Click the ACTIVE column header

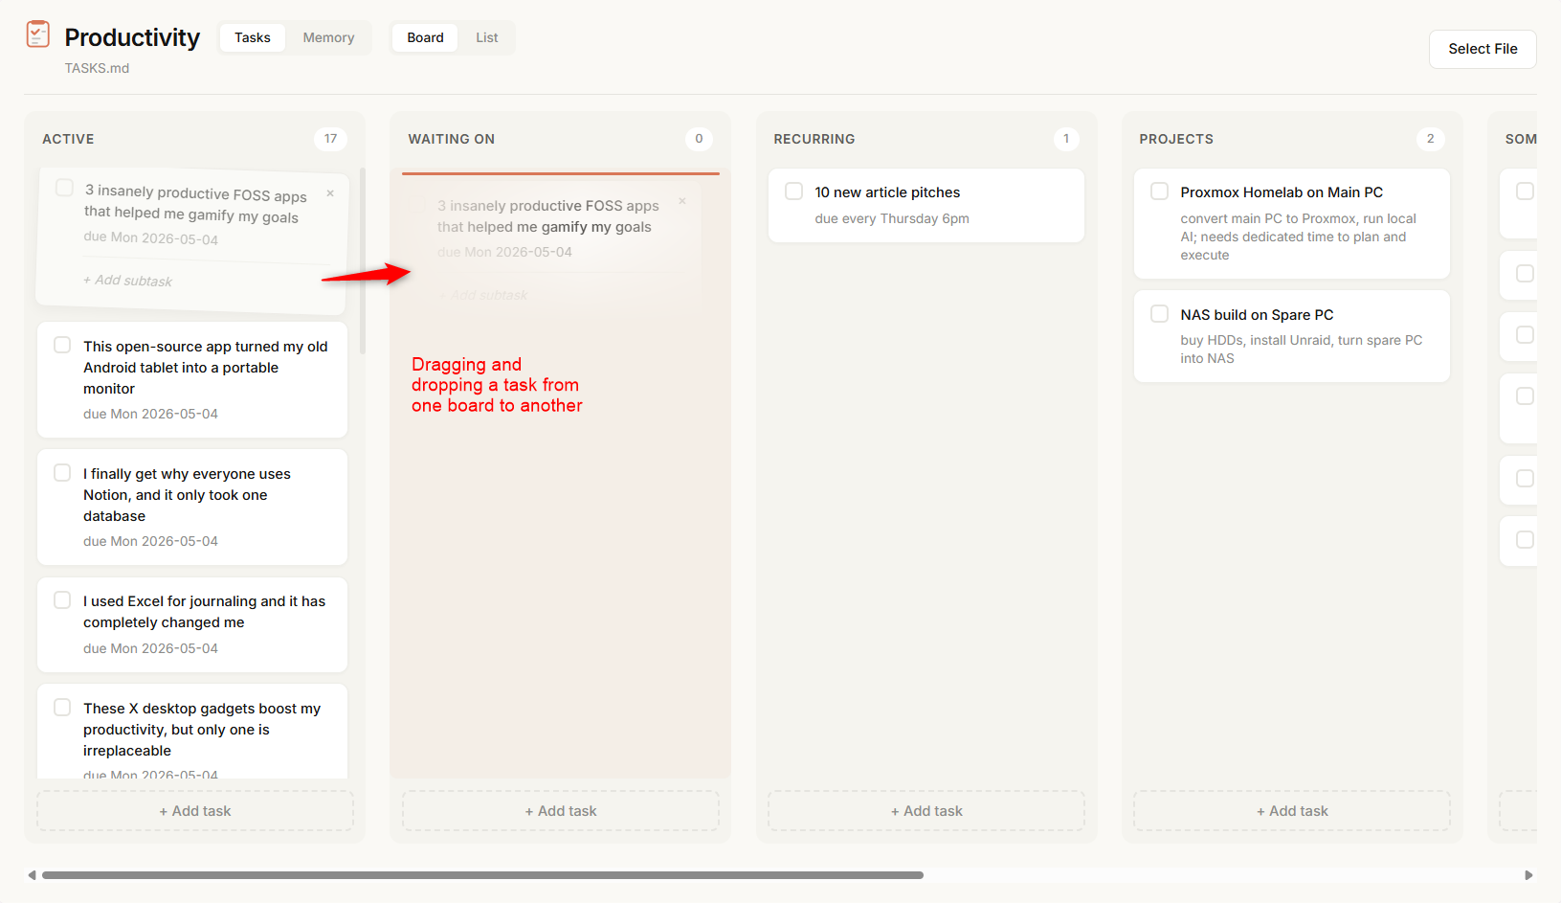[68, 139]
